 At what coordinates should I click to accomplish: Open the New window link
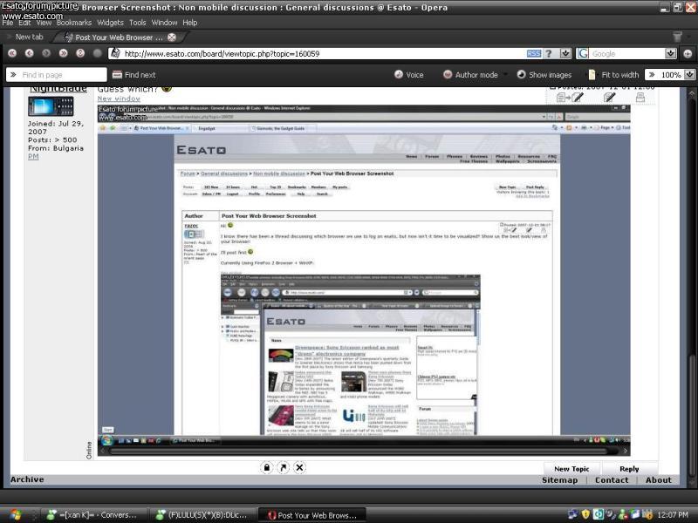point(119,98)
